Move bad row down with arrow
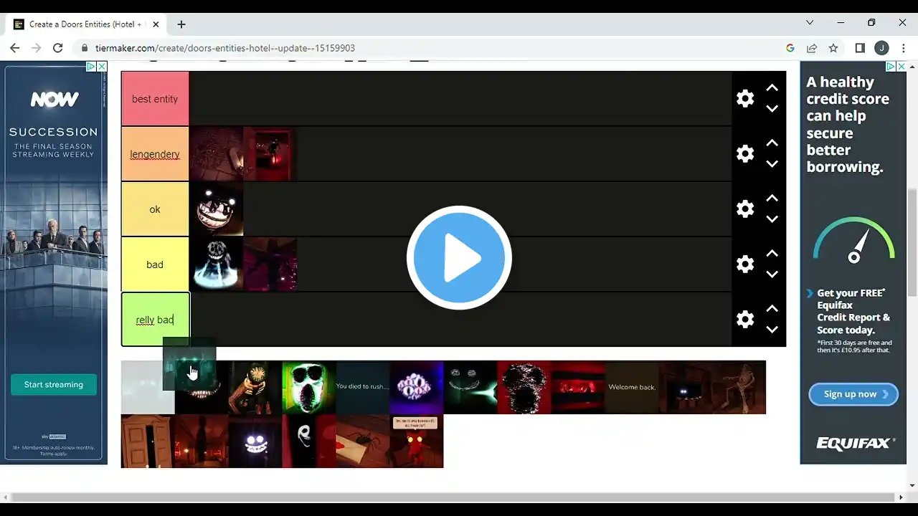The image size is (918, 516). (x=772, y=274)
